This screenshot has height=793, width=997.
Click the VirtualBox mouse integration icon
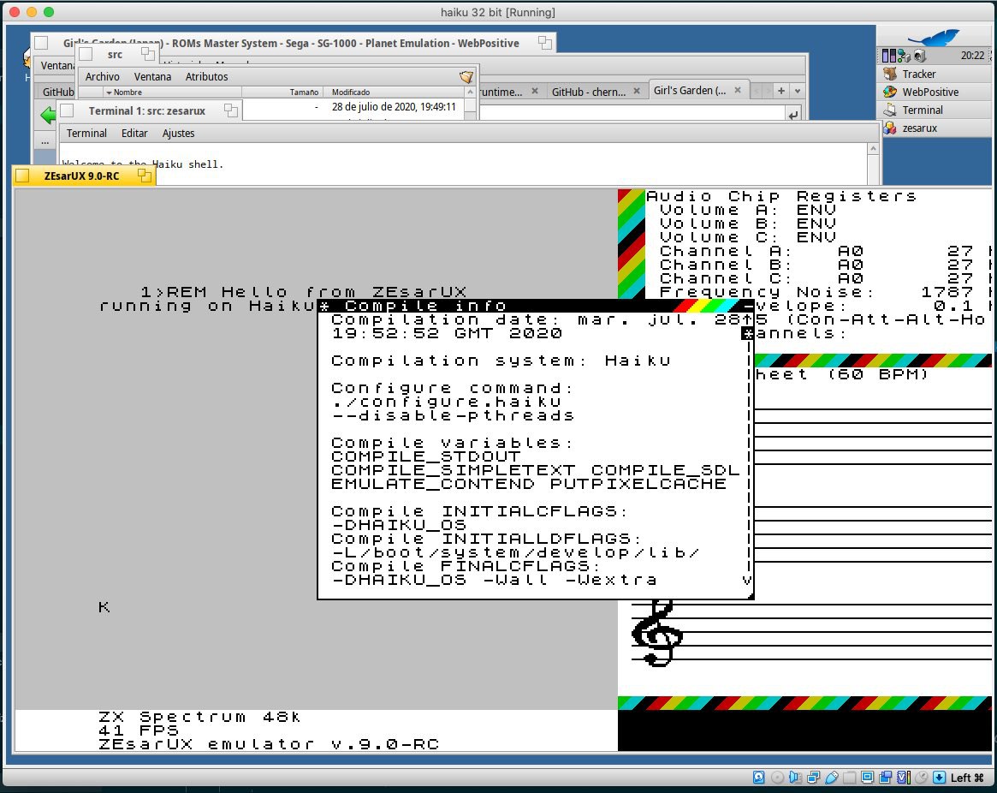pyautogui.click(x=922, y=777)
